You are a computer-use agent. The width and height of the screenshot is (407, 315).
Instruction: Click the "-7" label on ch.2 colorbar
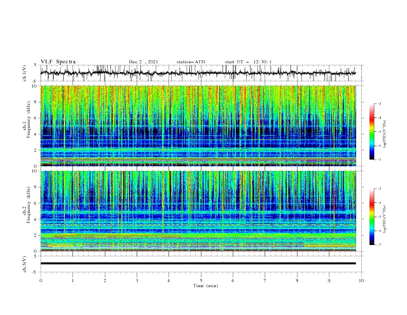tap(379, 245)
